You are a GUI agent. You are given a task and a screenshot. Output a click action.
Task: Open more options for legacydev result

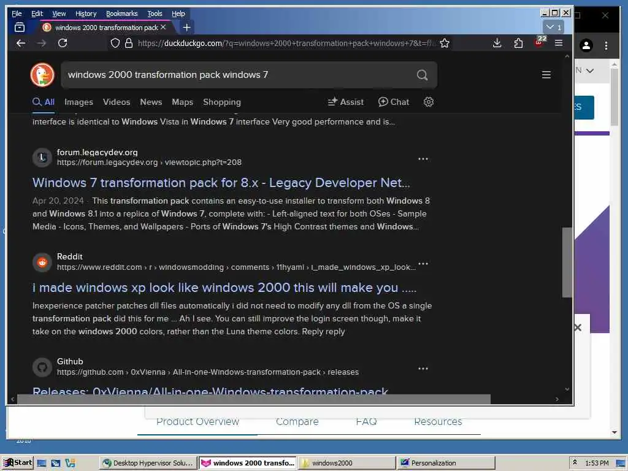(x=423, y=159)
